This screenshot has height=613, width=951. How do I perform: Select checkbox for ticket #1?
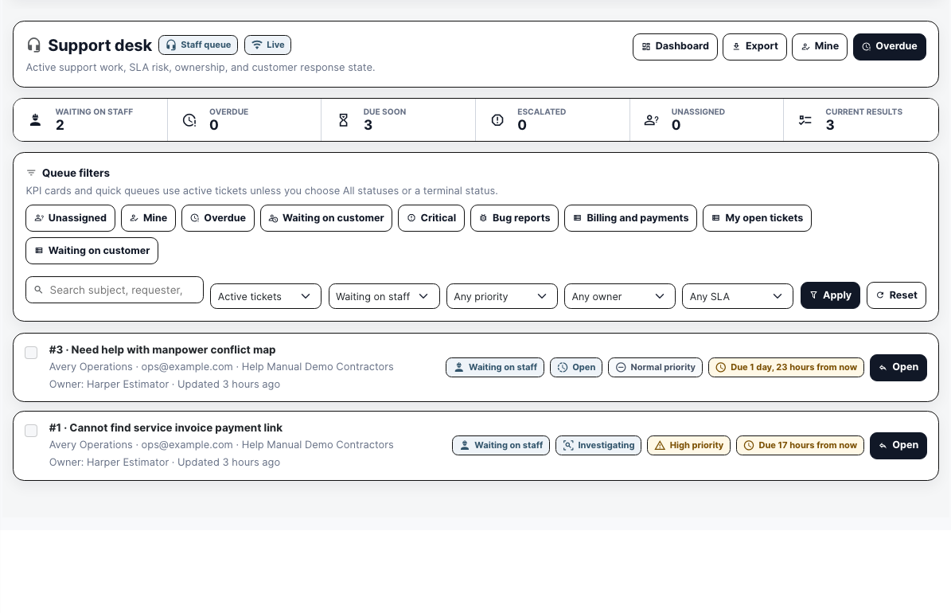[x=31, y=431]
